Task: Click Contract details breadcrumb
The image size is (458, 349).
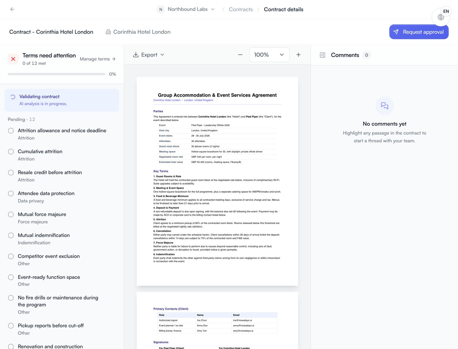Action: pyautogui.click(x=283, y=9)
